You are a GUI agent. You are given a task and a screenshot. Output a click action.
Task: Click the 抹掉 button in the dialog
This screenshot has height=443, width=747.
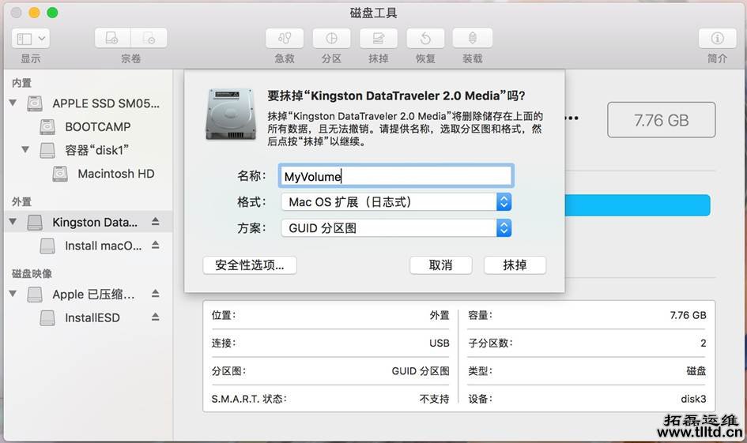pos(515,265)
